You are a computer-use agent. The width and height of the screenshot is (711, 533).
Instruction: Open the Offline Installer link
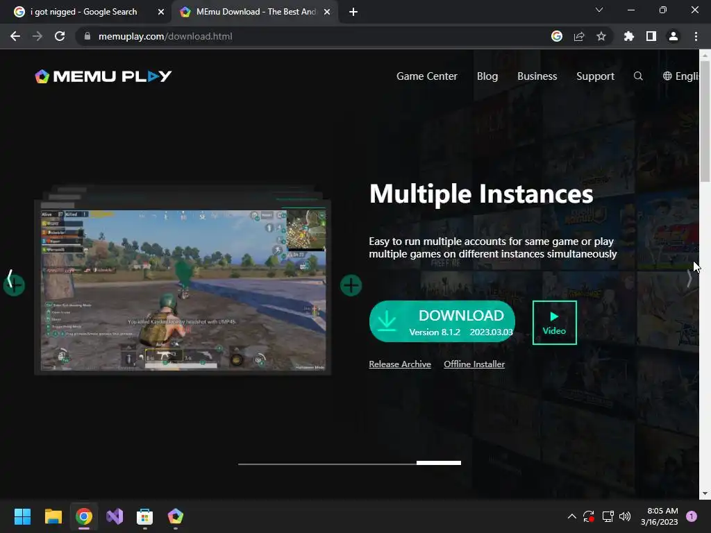[x=474, y=364]
